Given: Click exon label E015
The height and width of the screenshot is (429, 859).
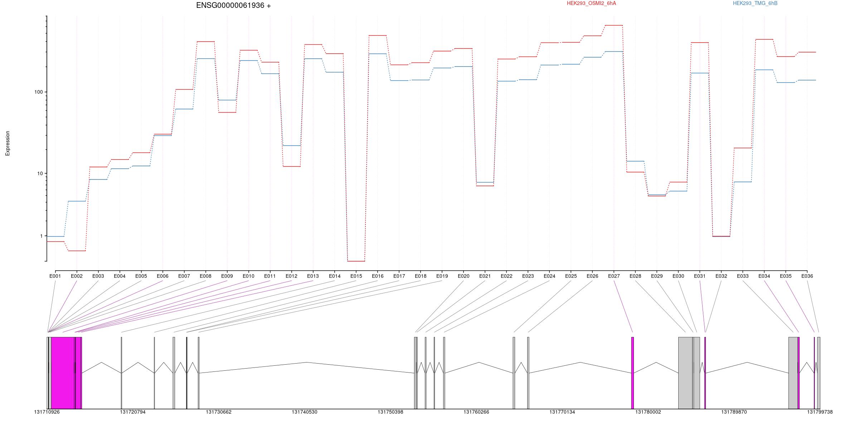Looking at the screenshot, I should (356, 276).
